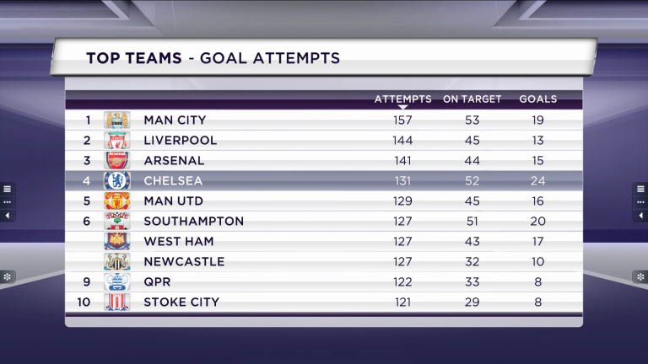648x364 pixels.
Task: Sort by Goals column header
Action: pyautogui.click(x=538, y=99)
